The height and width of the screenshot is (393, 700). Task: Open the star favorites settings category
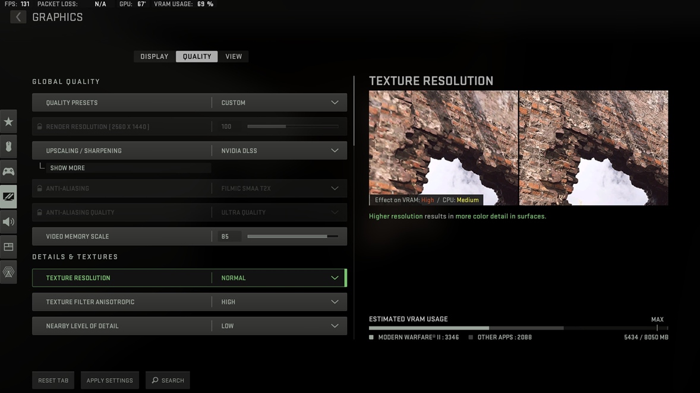coord(8,122)
